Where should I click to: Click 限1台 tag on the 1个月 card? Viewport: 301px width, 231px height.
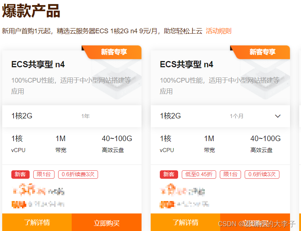click(230, 174)
